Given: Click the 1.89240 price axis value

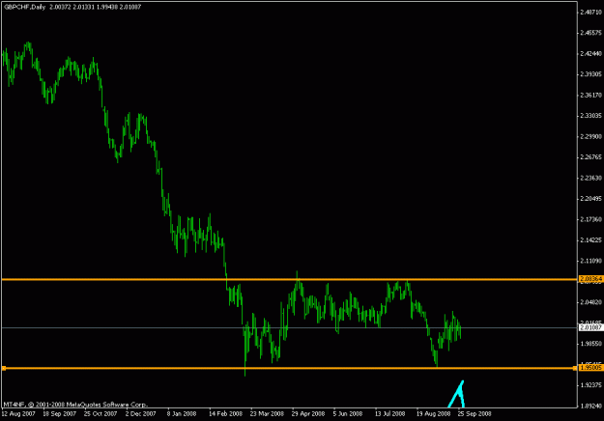Looking at the screenshot, I should pos(590,406).
